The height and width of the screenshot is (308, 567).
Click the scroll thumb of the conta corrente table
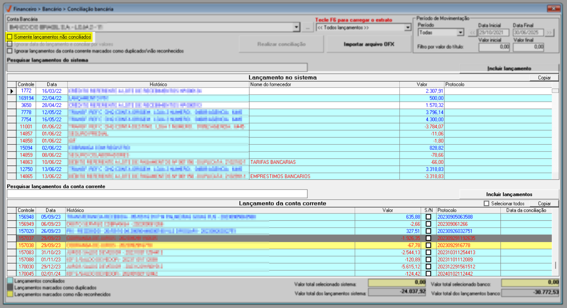[x=555, y=265]
